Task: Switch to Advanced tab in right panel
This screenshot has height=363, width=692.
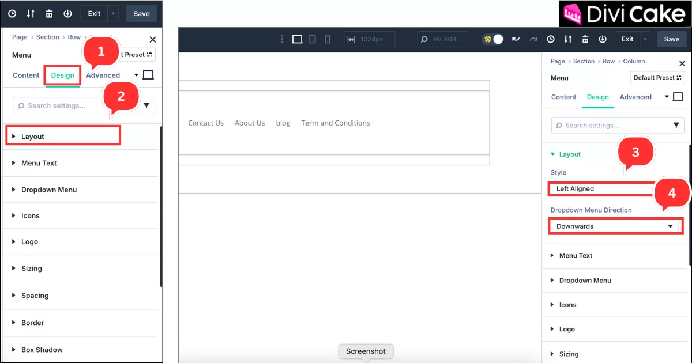Action: [x=635, y=97]
